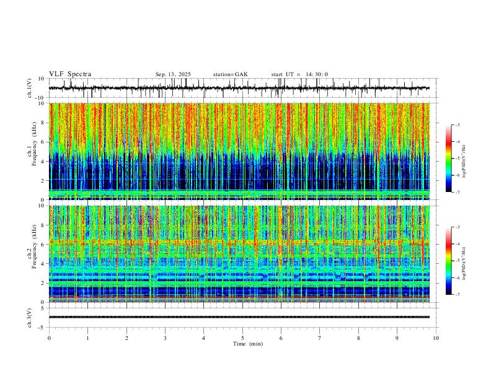Click the "5" tick on ch.3(V) axis
The height and width of the screenshot is (379, 491).
[43, 308]
